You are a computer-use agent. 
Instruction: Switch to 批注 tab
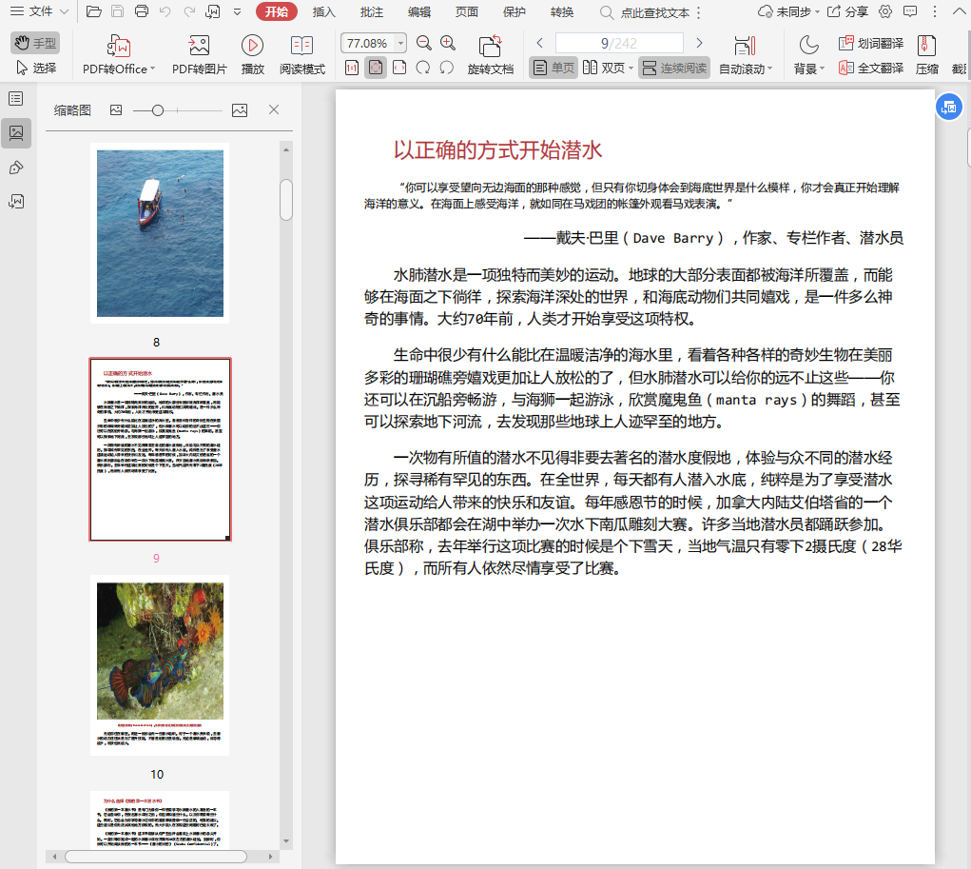pyautogui.click(x=371, y=11)
